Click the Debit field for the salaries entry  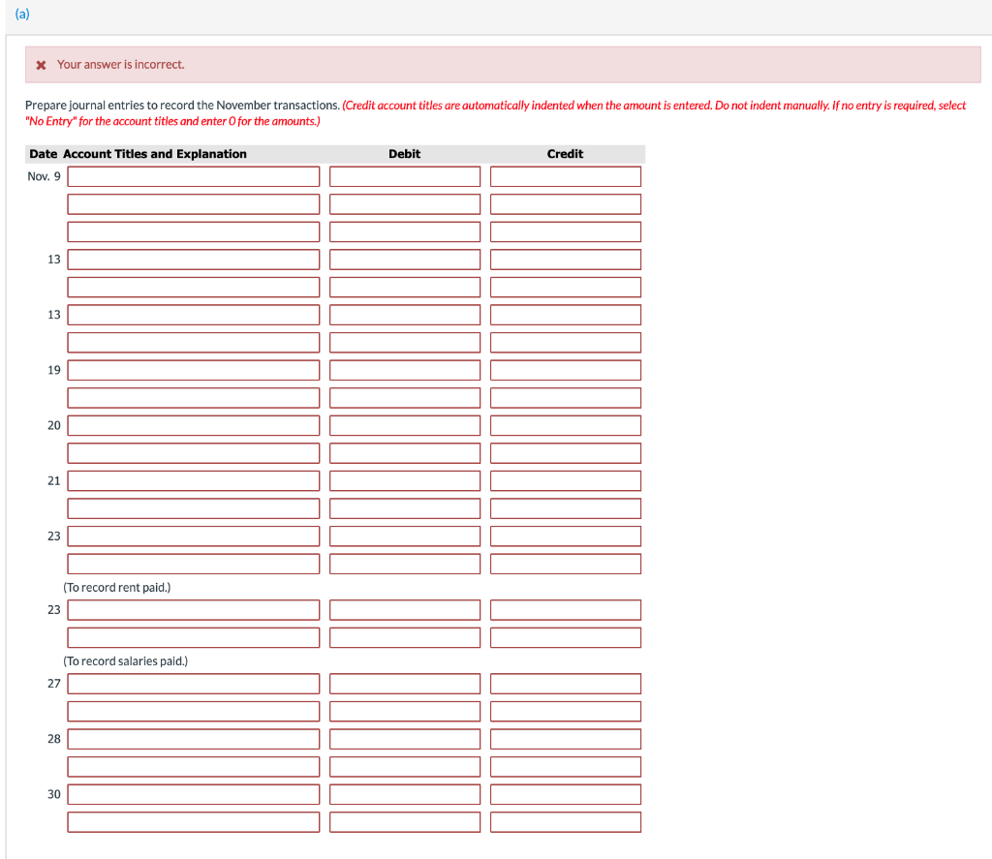[x=404, y=609]
